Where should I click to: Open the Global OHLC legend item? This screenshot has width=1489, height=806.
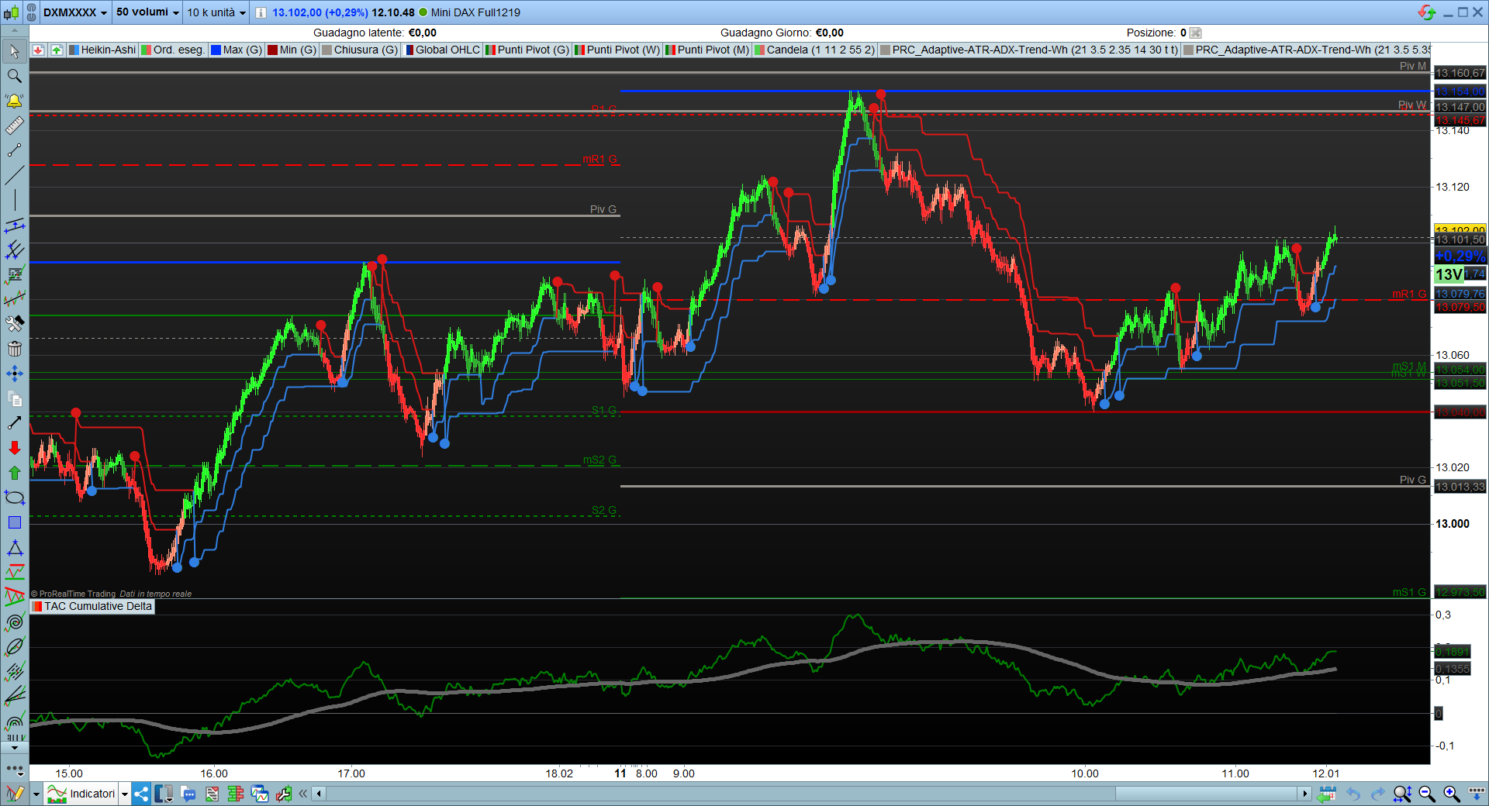coord(442,50)
